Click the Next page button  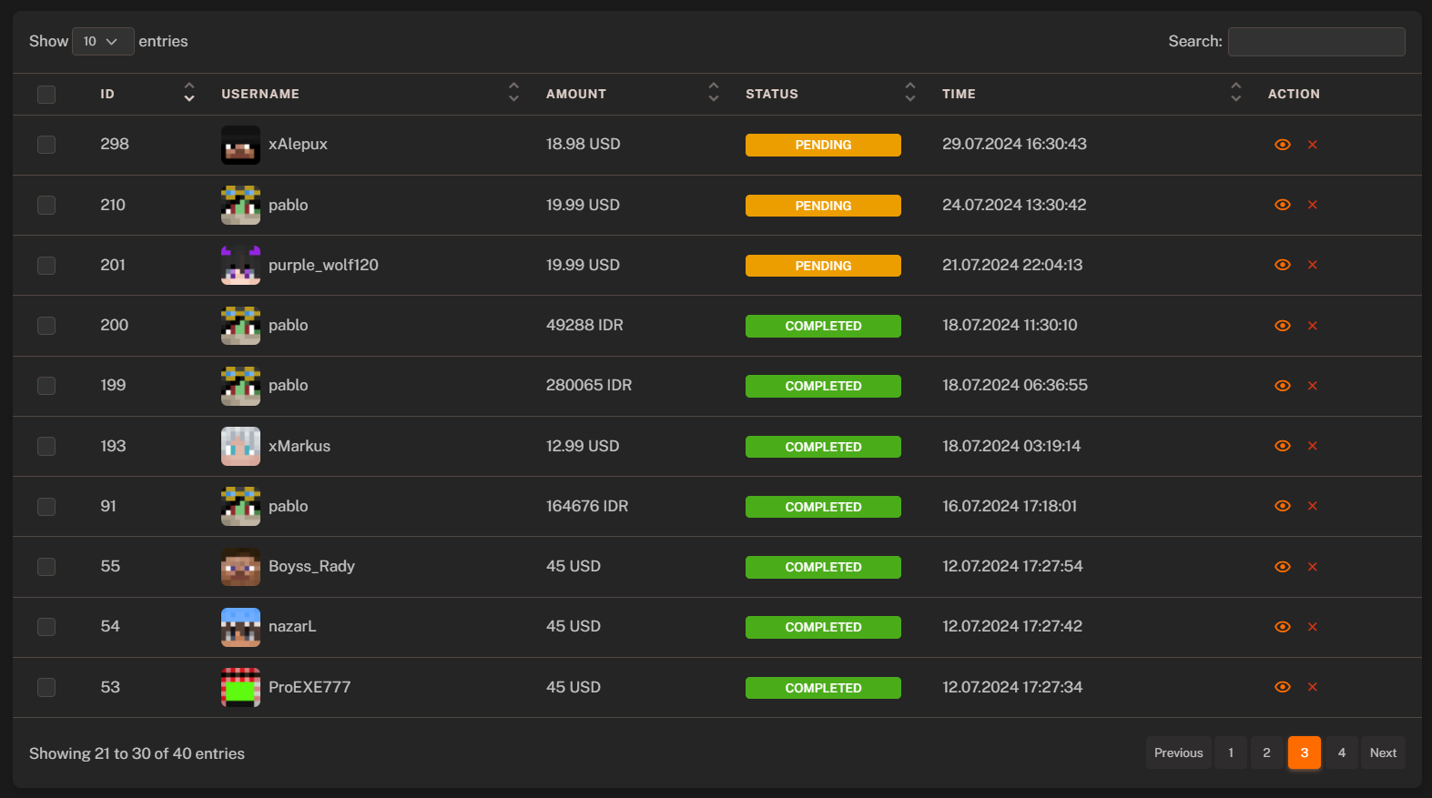click(1383, 753)
